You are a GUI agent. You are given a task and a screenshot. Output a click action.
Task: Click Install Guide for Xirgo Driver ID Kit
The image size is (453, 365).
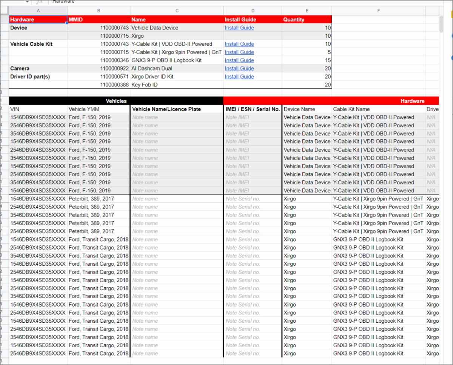239,77
